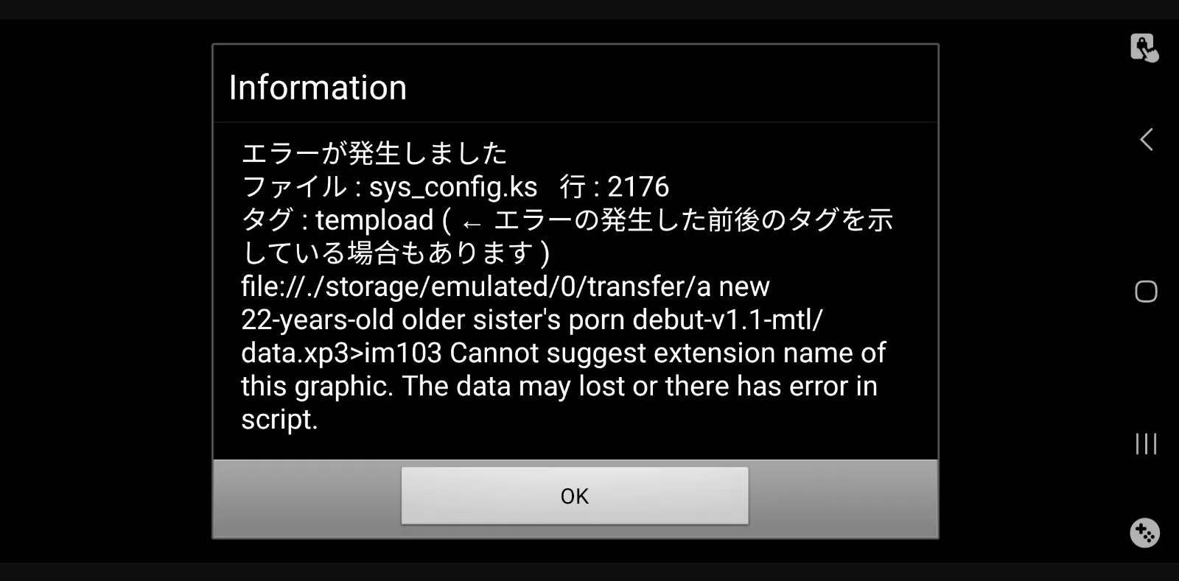Click the gray bar left of OK
The width and height of the screenshot is (1179, 581).
pos(307,499)
